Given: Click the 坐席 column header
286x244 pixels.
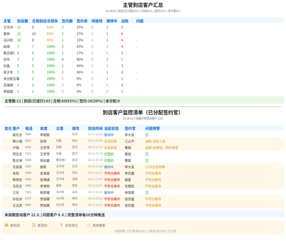Looking at the screenshot, I should point(43,128).
